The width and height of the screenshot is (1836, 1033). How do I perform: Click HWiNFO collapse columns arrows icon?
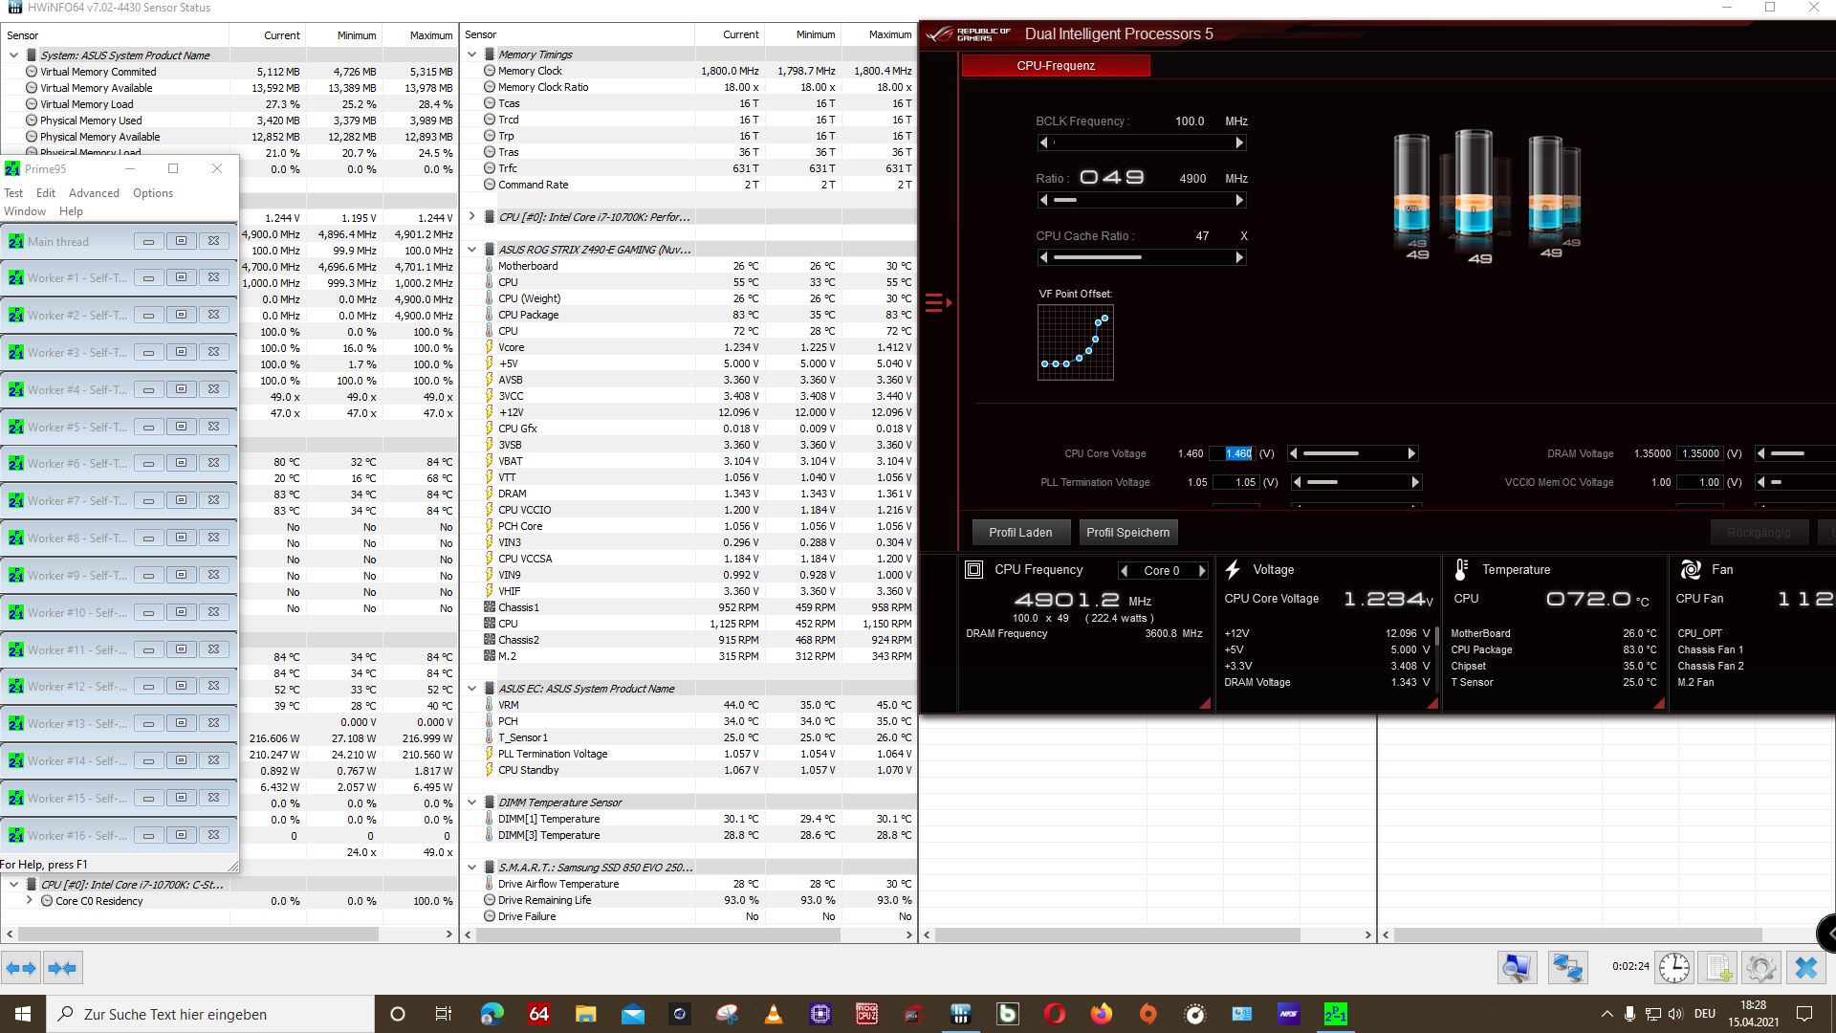[62, 968]
